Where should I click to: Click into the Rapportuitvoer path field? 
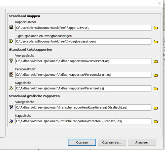tap(83, 28)
